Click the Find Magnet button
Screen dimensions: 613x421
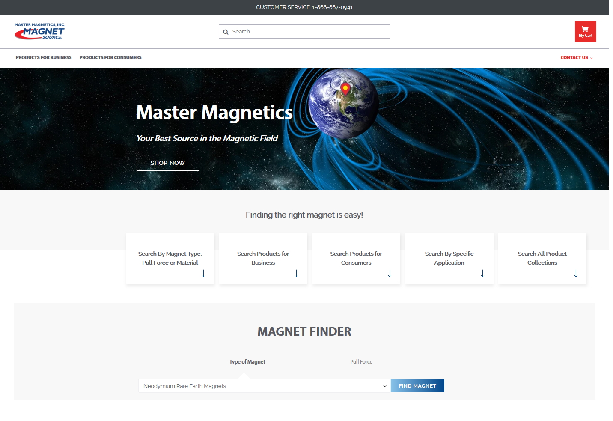pyautogui.click(x=417, y=385)
